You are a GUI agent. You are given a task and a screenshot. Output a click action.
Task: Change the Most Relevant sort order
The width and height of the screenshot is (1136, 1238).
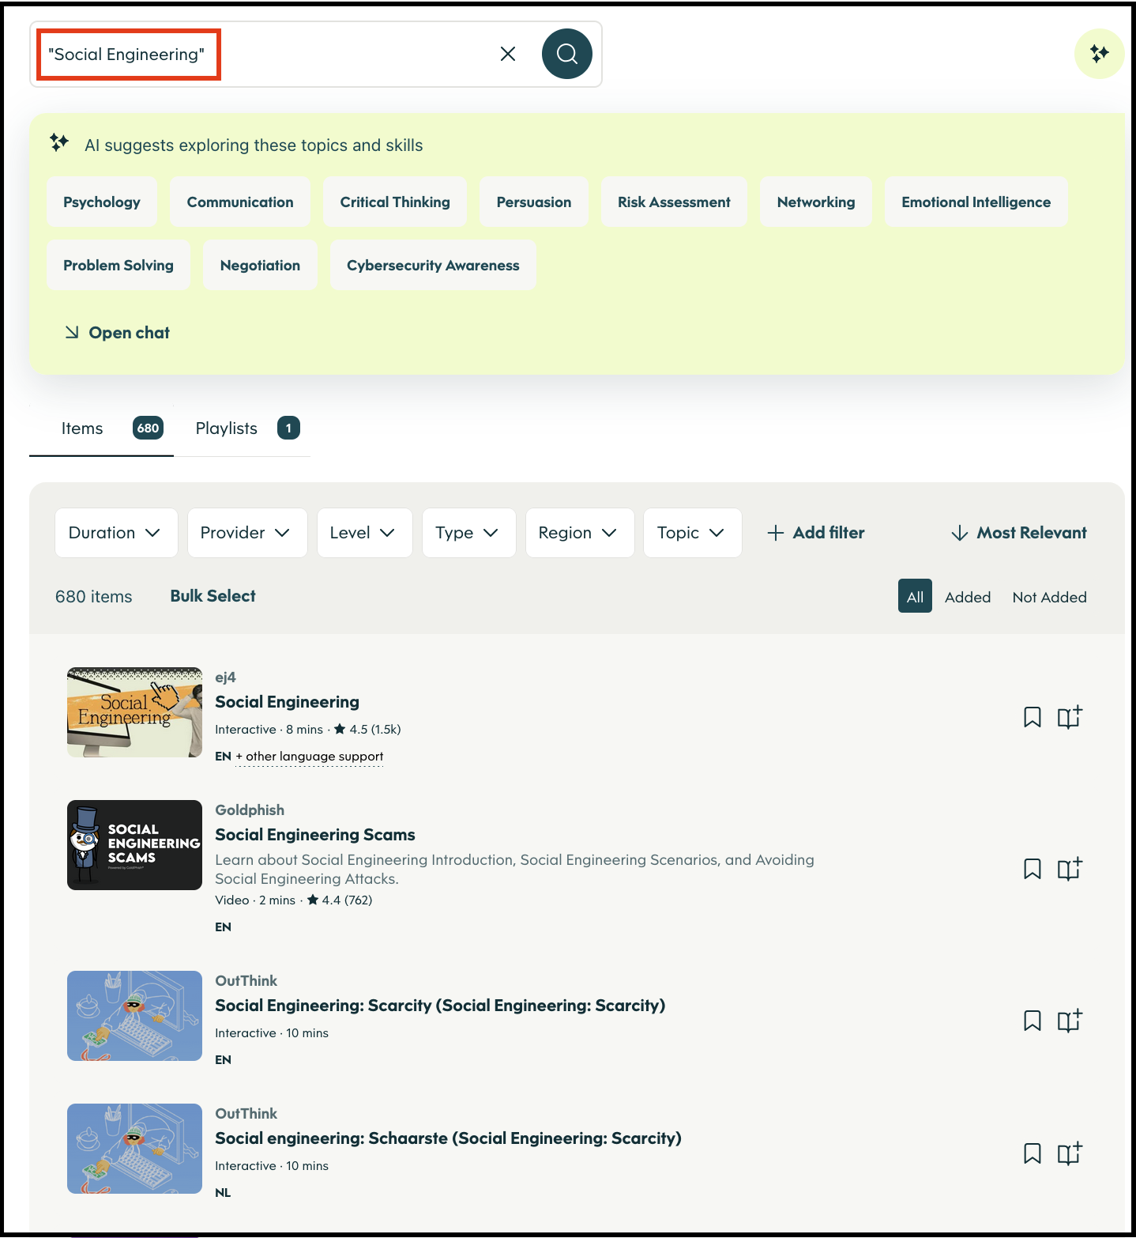coord(1019,533)
